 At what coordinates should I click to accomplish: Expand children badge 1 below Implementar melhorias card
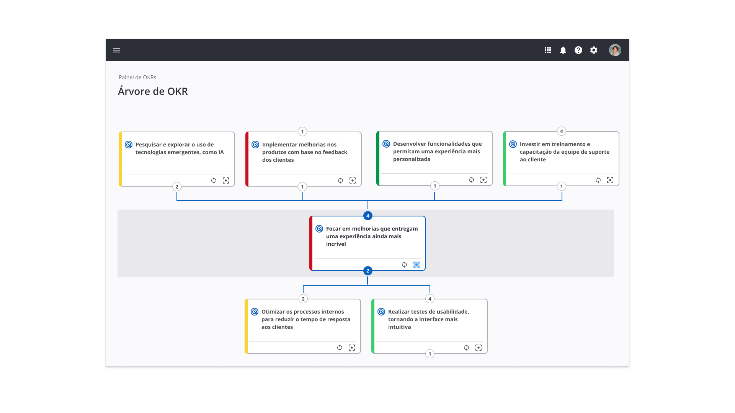pos(302,187)
